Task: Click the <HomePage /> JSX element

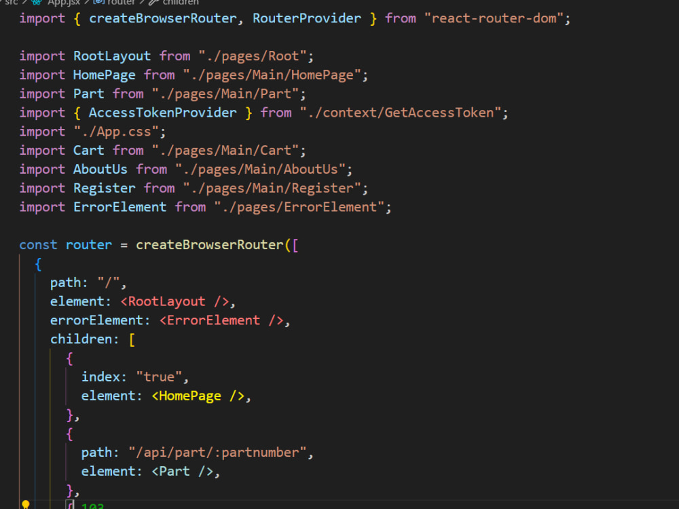Action: (x=198, y=396)
